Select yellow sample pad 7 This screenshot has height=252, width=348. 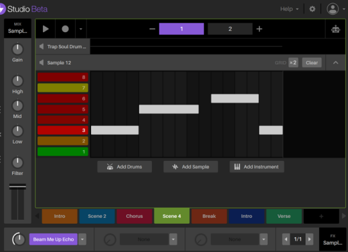[x=63, y=88]
